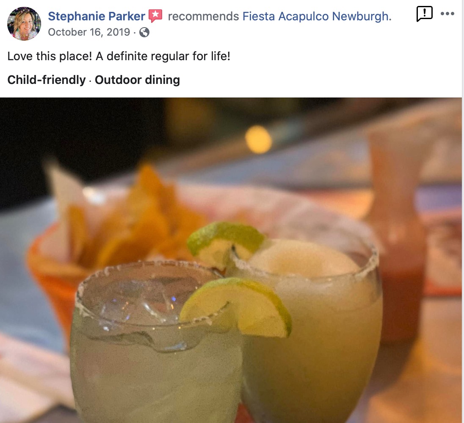Click the Stephanie Parker name link
This screenshot has width=464, height=423.
[x=97, y=16]
